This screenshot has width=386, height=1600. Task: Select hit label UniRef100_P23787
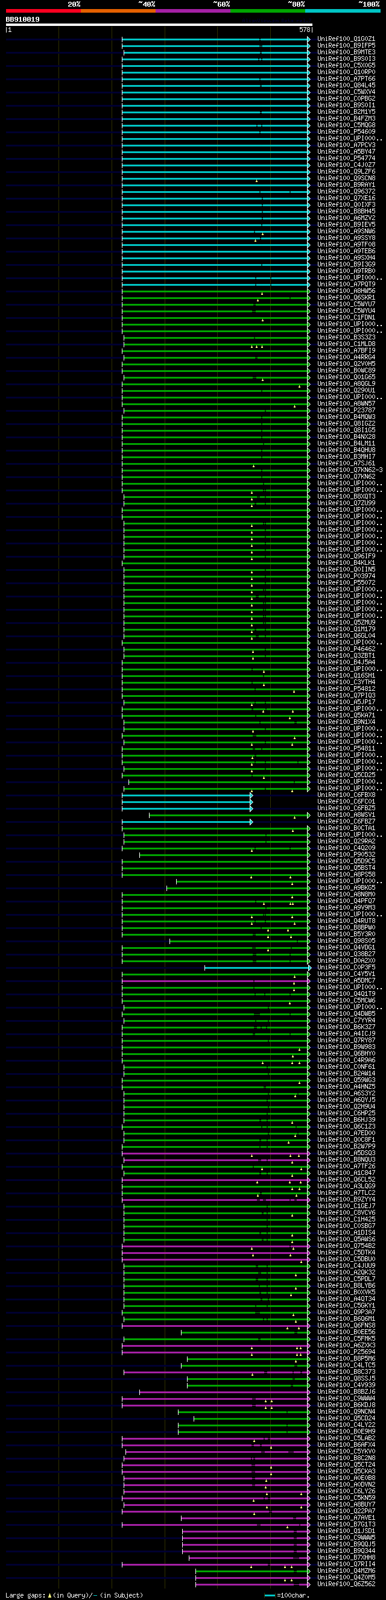click(x=346, y=410)
